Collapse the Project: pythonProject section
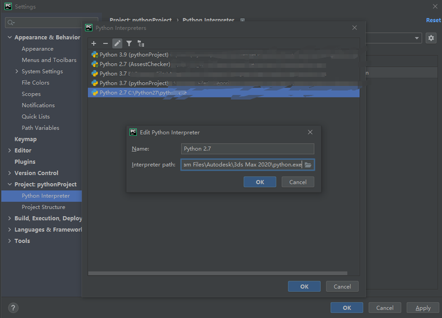This screenshot has width=442, height=318. pyautogui.click(x=10, y=184)
